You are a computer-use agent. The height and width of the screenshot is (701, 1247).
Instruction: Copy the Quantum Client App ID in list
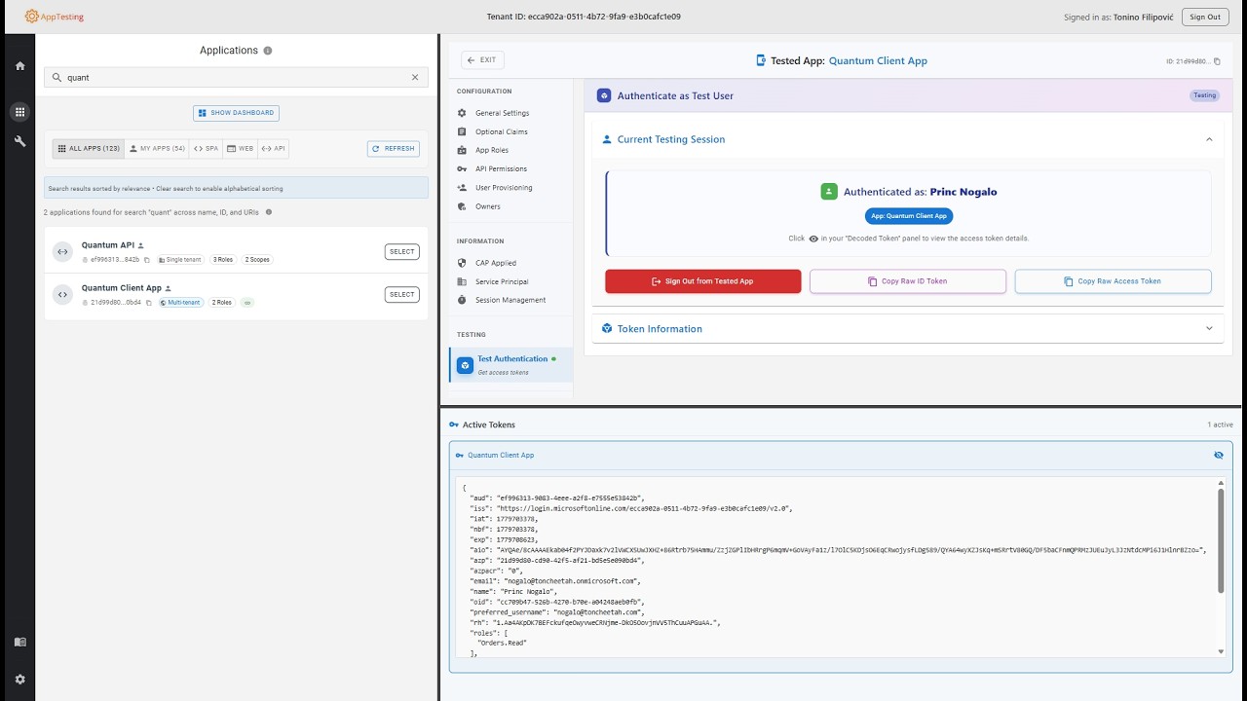(x=149, y=303)
